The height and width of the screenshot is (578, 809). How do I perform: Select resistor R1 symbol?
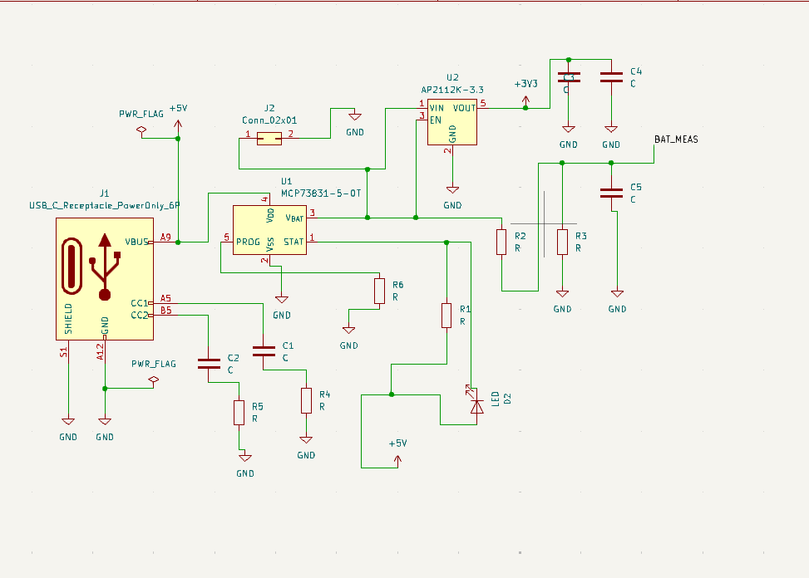[446, 316]
